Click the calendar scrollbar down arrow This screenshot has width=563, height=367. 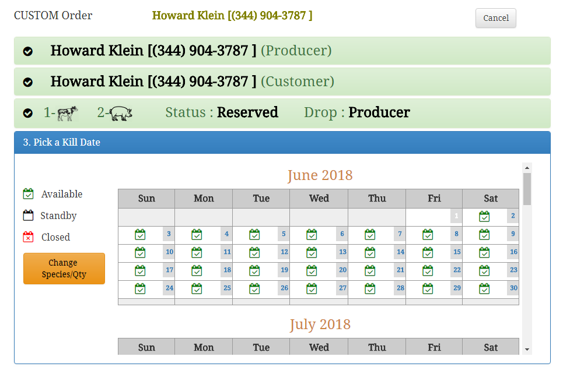pos(527,350)
